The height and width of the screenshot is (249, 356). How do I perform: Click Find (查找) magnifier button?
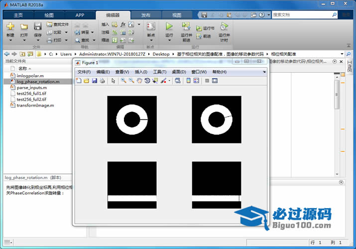82,40
